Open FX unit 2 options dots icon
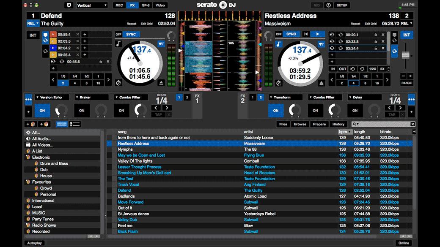The height and width of the screenshot is (247, 440). point(411,99)
